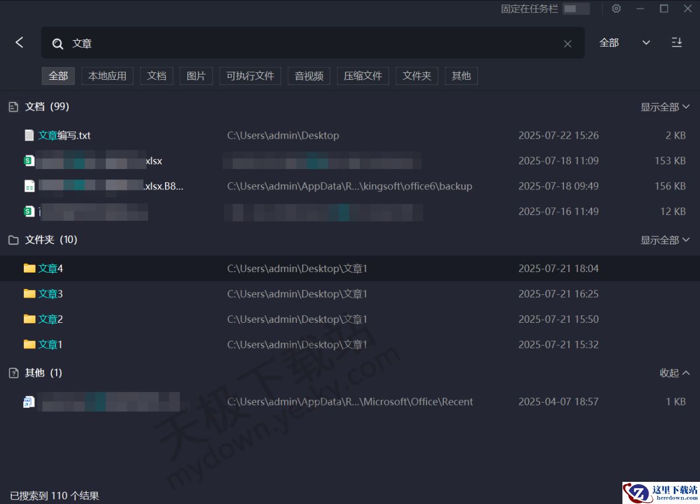Click the document section icon next to 文档 (99)
The height and width of the screenshot is (504, 700).
[x=13, y=107]
